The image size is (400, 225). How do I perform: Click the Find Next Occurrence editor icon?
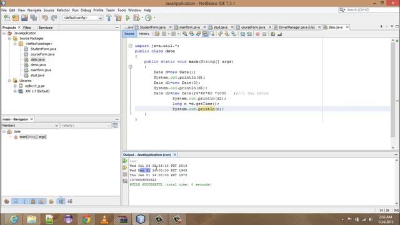[x=199, y=34]
